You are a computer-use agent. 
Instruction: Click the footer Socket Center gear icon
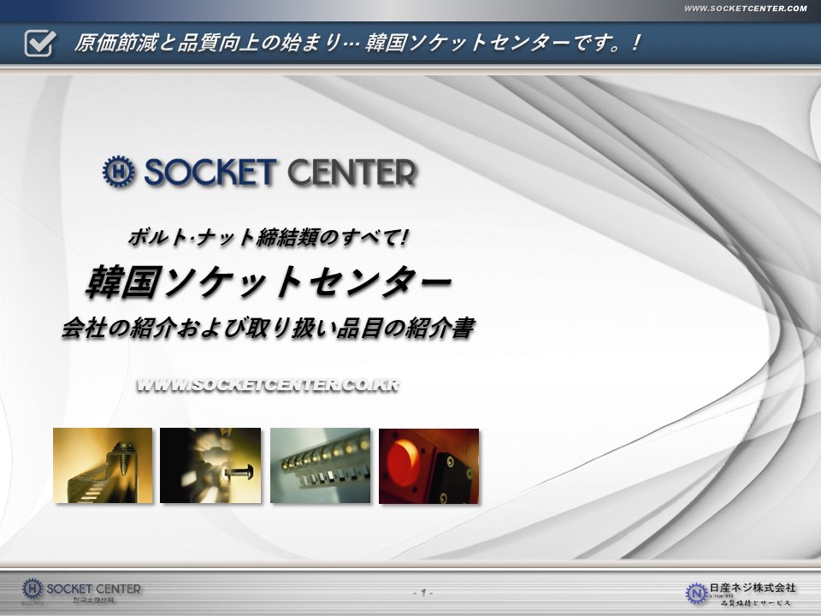coord(32,589)
